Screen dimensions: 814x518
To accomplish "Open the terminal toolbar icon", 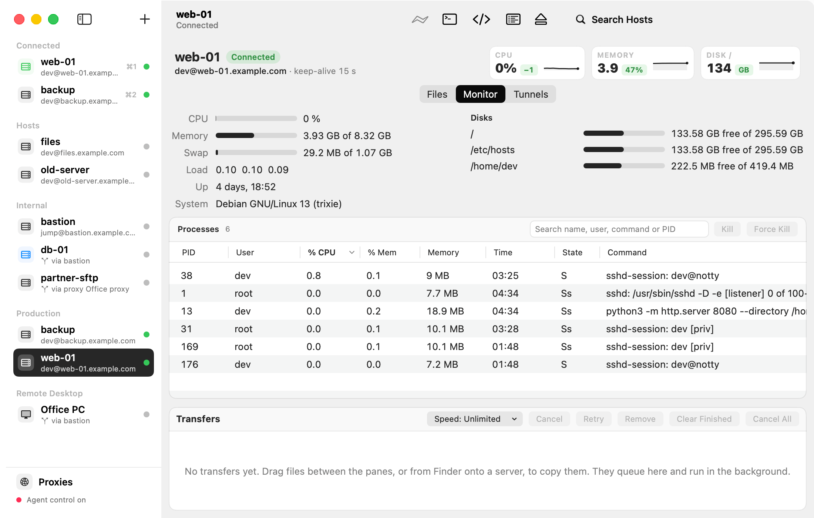I will pos(450,19).
